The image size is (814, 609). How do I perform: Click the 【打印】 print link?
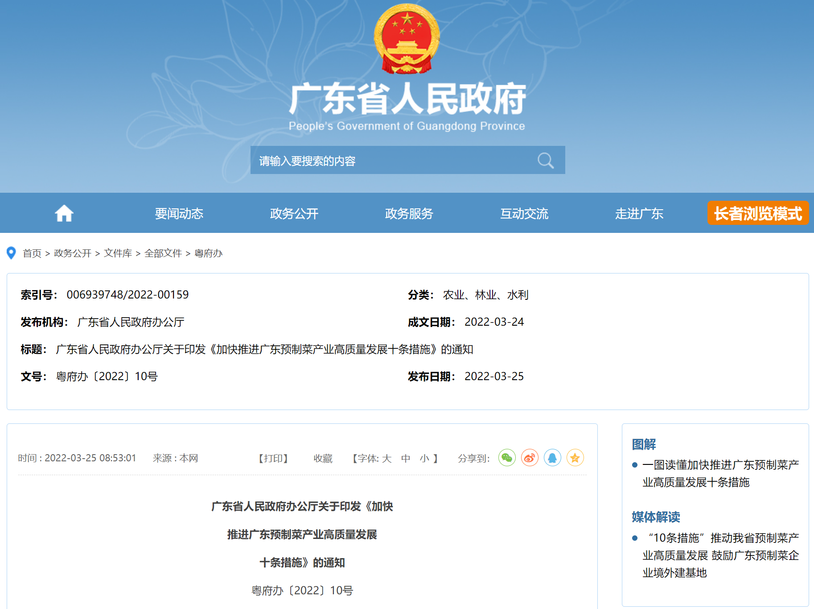tap(273, 458)
